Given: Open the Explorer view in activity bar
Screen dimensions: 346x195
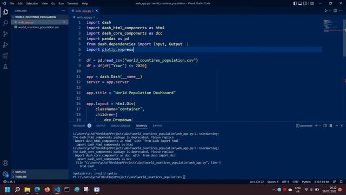Looking at the screenshot, I should pyautogui.click(x=5, y=12).
